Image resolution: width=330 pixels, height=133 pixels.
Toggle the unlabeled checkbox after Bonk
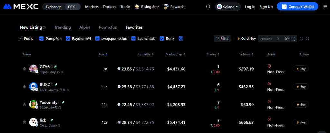pyautogui.click(x=181, y=39)
